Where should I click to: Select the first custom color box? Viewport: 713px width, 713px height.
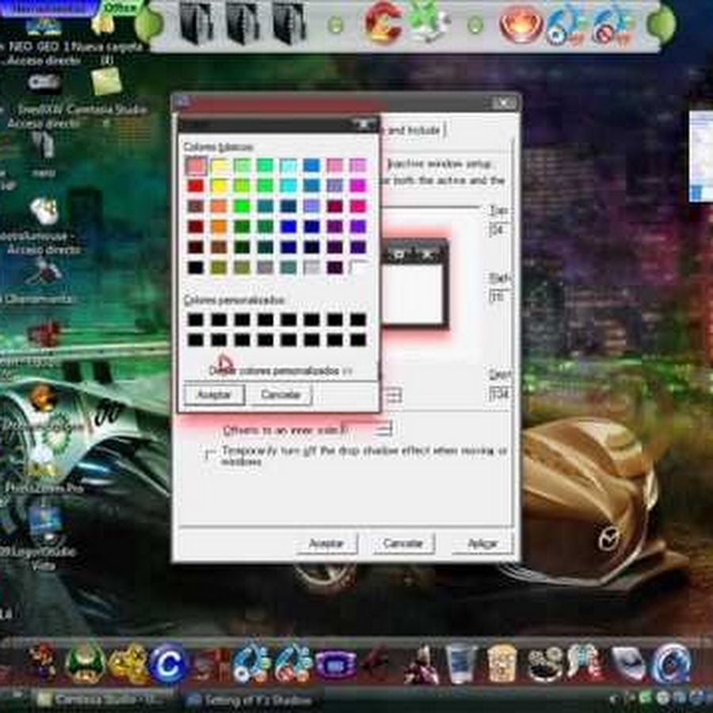[195, 320]
